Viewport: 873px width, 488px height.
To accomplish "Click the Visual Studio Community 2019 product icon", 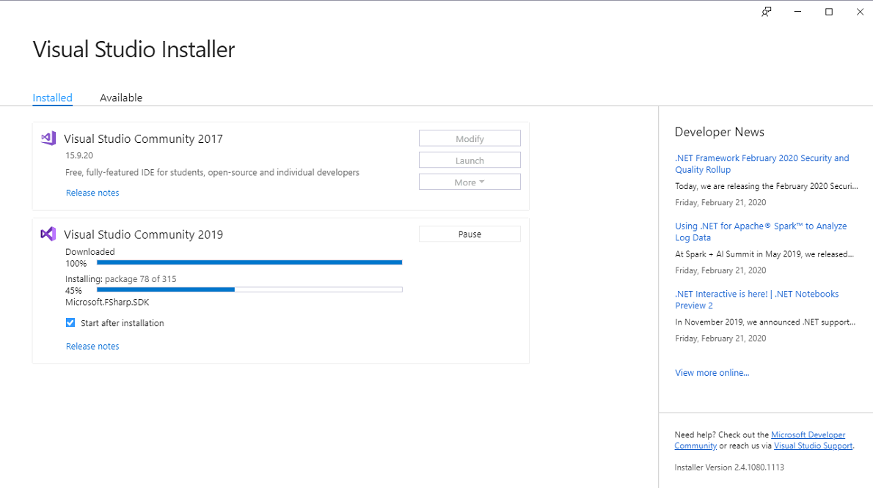I will [x=47, y=234].
